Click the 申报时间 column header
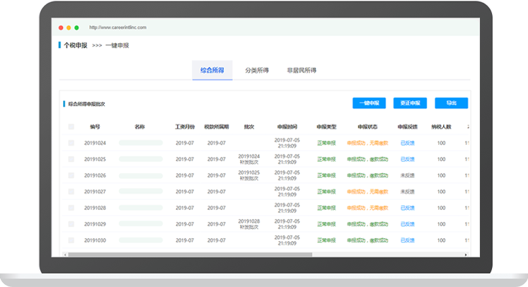The height and width of the screenshot is (287, 528). (287, 127)
